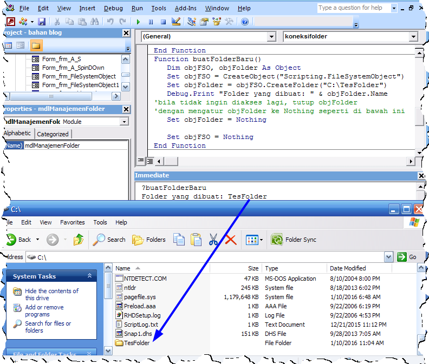
Task: Click the Undo arrow icon
Action: 110,22
